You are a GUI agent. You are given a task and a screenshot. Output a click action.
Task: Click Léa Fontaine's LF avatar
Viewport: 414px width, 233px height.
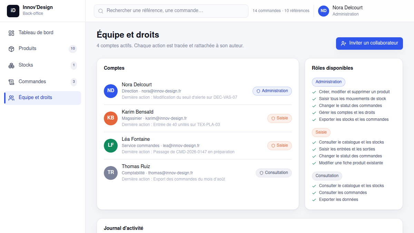[111, 145]
